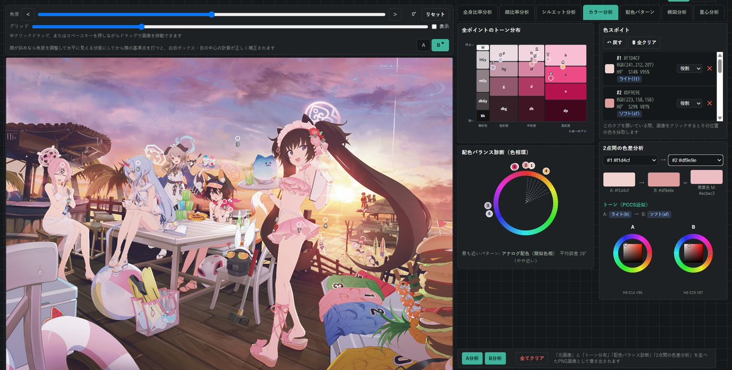Switch to image slot A

pyautogui.click(x=424, y=44)
